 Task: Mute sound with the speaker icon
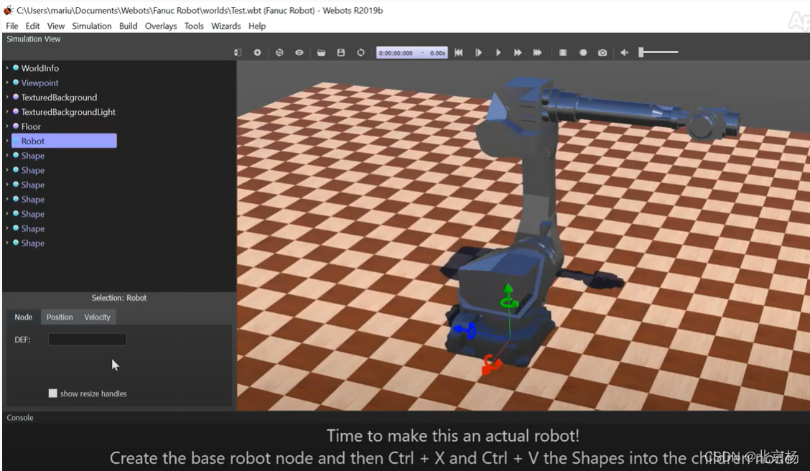(625, 52)
